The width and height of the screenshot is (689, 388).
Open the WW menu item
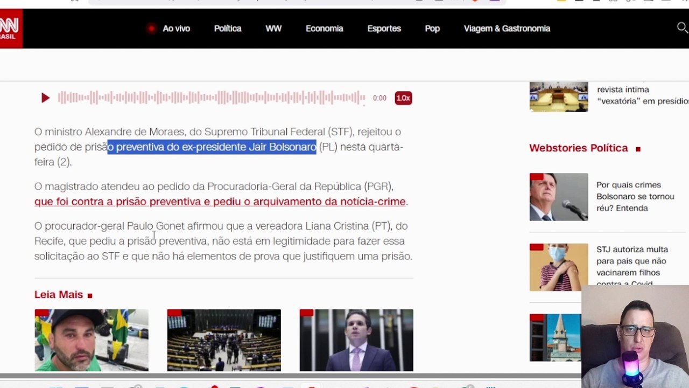pos(273,29)
